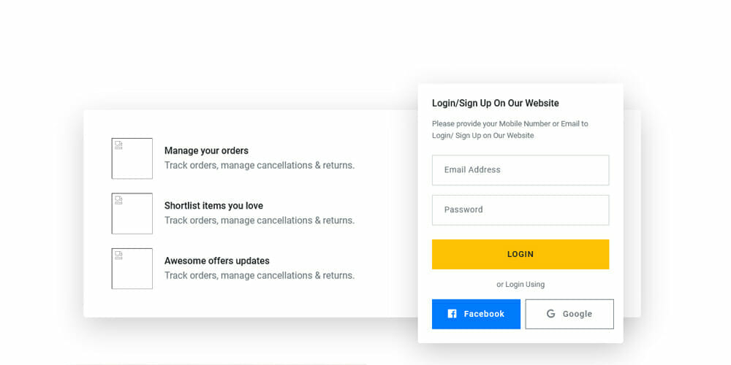Open the thumbnail box next to Shortlist items
731x365 pixels.
132,213
